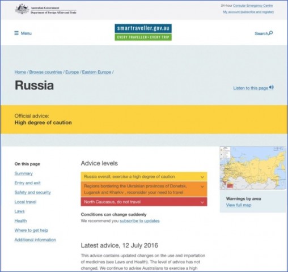Image resolution: width=288 pixels, height=272 pixels.
Task: Click View full map link
Action: [x=239, y=205]
